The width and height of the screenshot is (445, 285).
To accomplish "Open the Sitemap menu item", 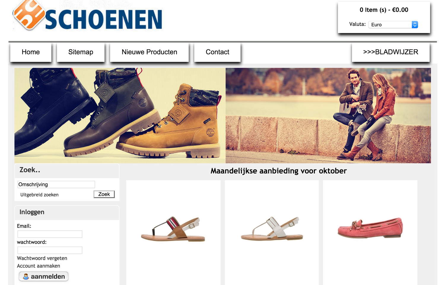I will click(81, 52).
